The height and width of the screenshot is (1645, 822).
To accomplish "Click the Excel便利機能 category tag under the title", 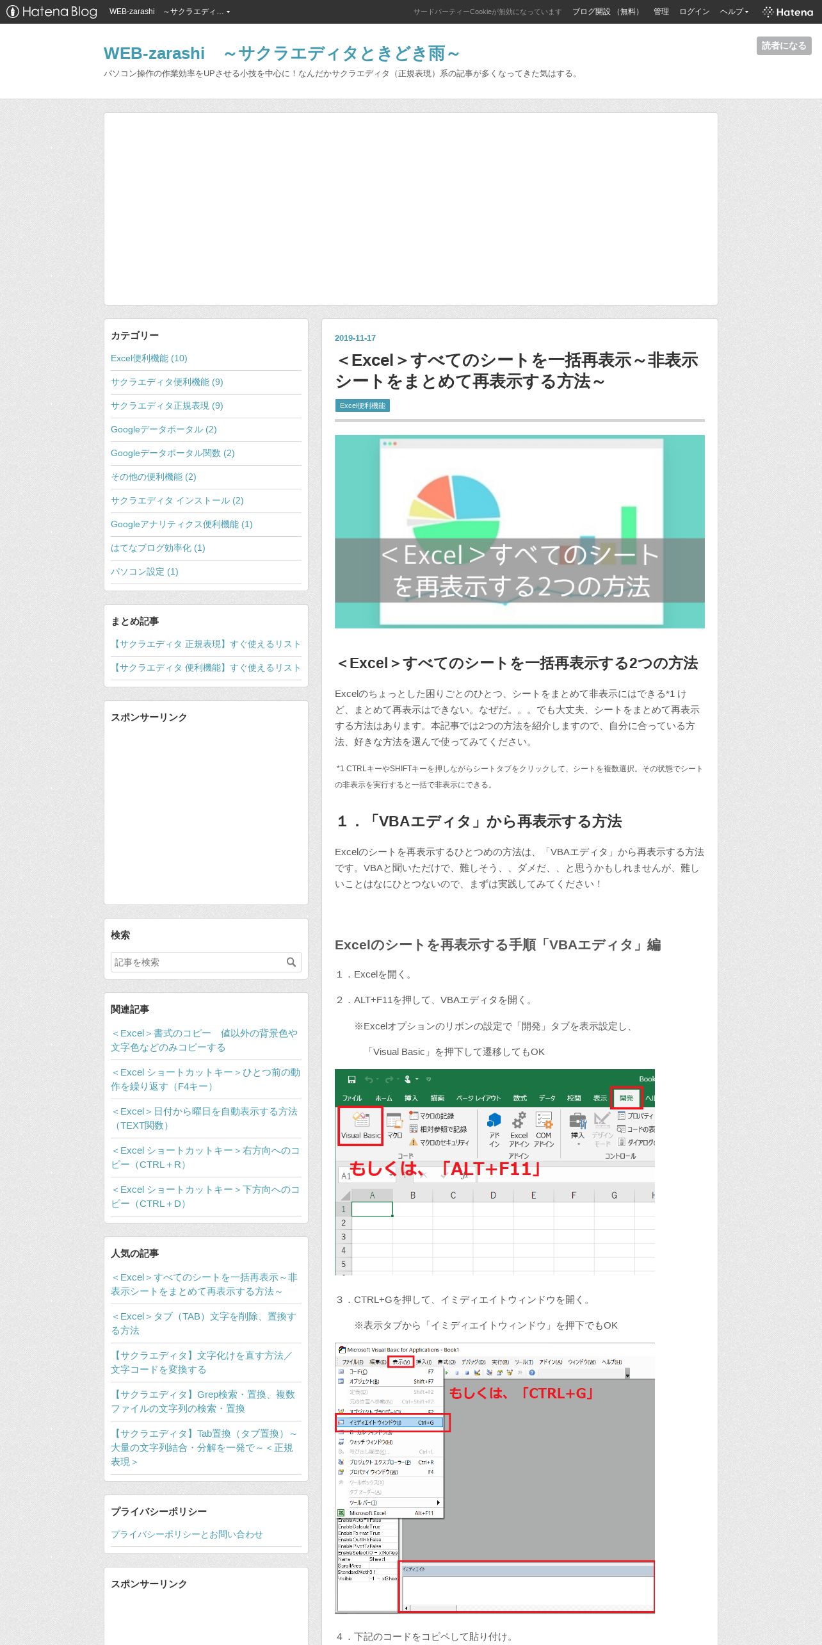I will click(362, 405).
